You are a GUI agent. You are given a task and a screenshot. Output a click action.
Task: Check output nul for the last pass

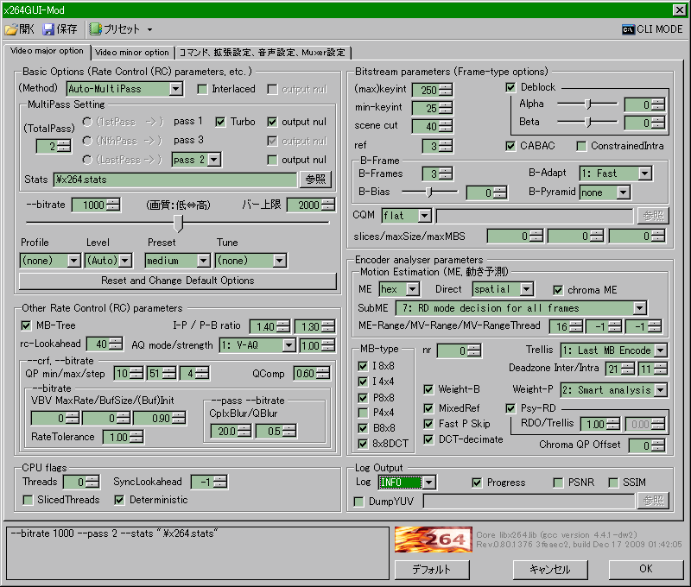click(x=272, y=160)
